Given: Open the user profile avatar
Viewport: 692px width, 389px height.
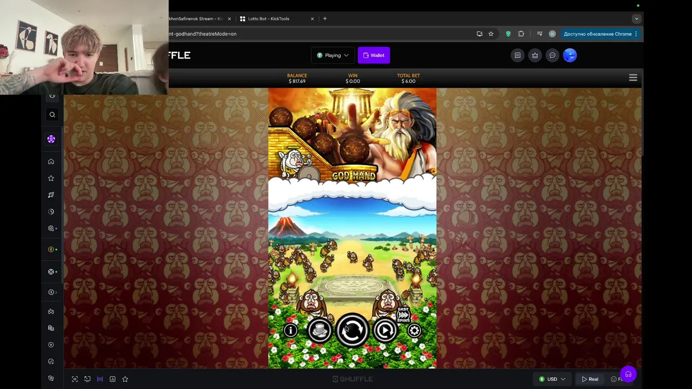Looking at the screenshot, I should [x=570, y=55].
